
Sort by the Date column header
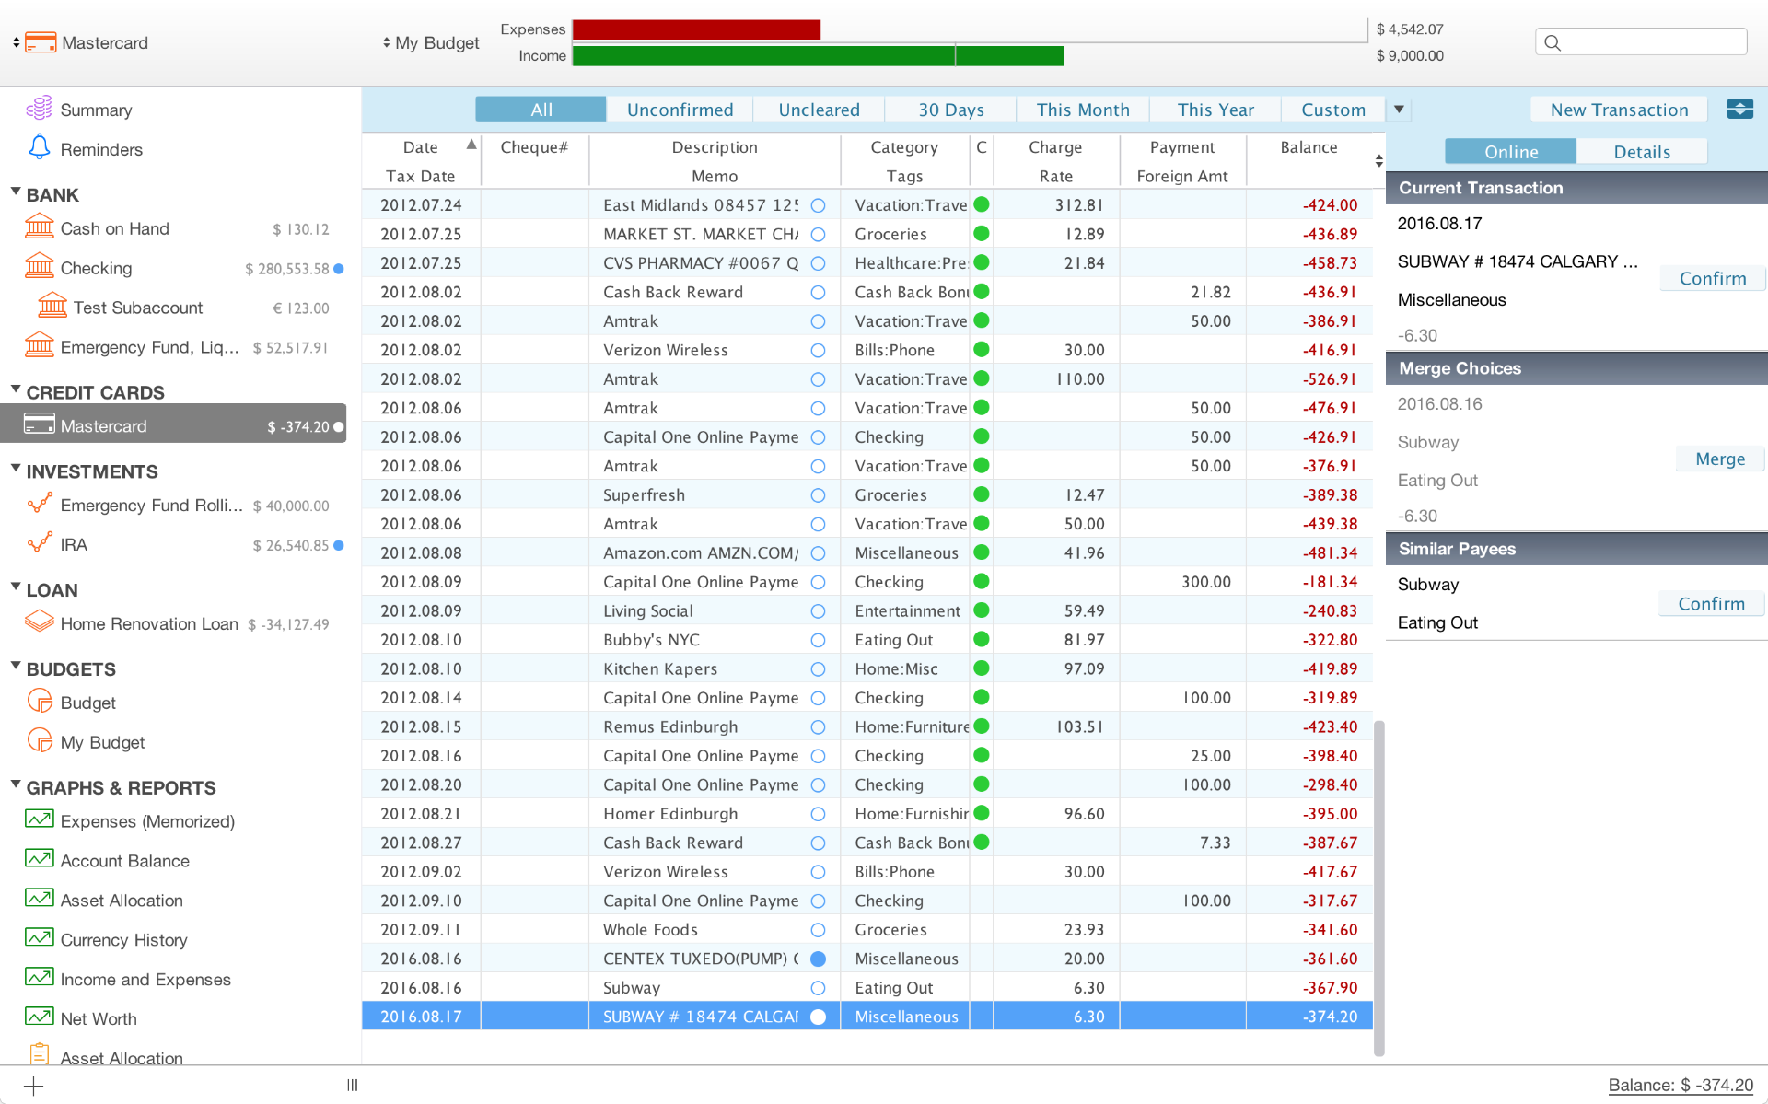[421, 147]
